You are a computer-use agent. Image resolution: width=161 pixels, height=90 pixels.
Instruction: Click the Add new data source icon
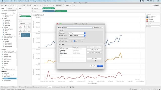[x=14, y=5]
